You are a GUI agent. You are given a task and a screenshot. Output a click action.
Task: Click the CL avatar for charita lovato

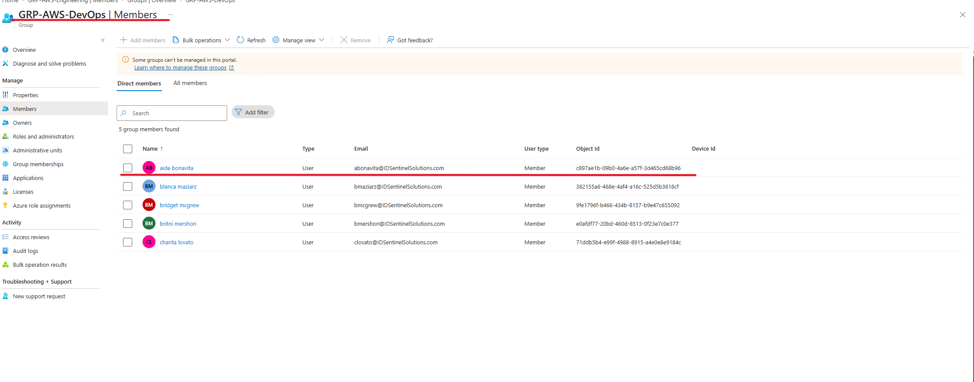[149, 242]
